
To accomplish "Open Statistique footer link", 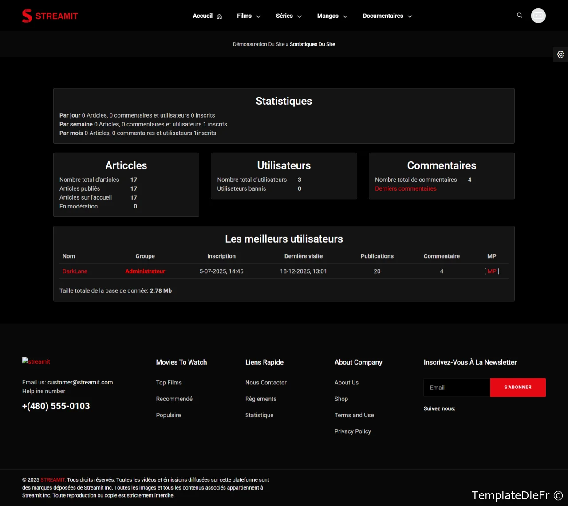I will point(259,415).
